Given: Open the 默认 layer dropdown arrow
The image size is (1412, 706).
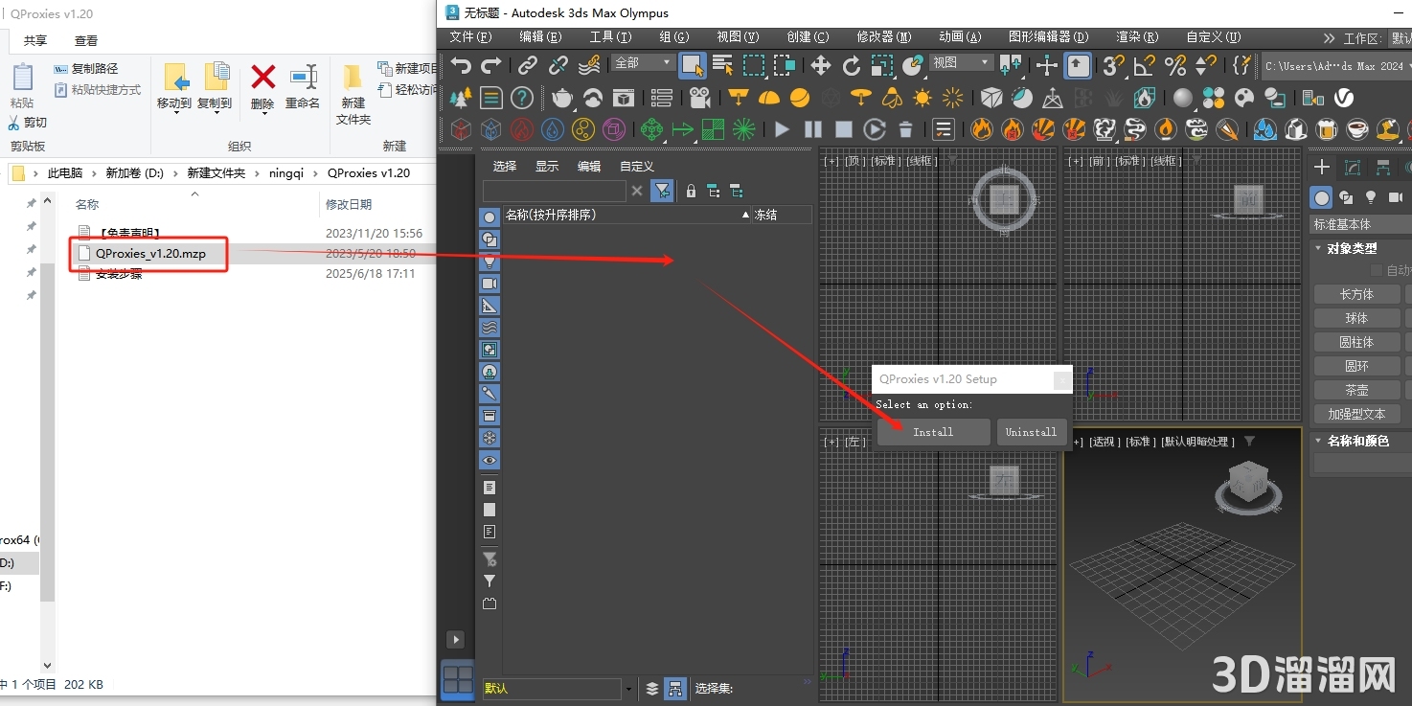Looking at the screenshot, I should 628,689.
